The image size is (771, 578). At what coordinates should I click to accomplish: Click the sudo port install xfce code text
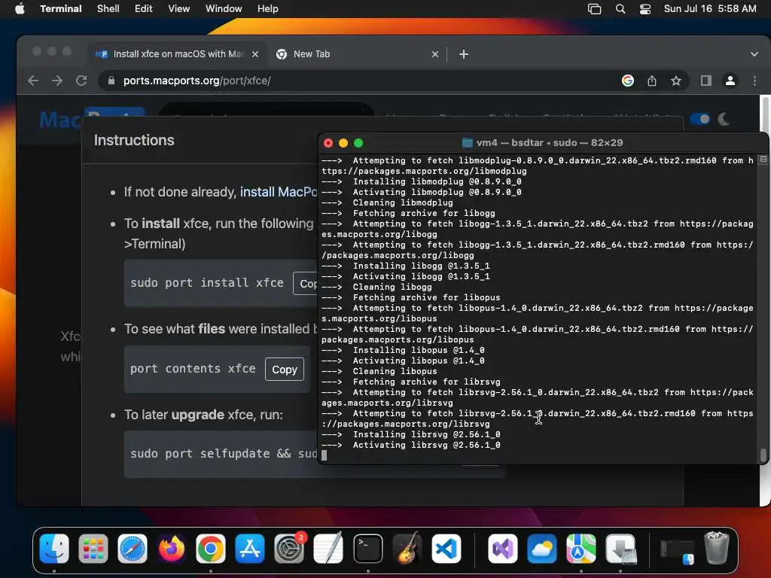pos(207,283)
